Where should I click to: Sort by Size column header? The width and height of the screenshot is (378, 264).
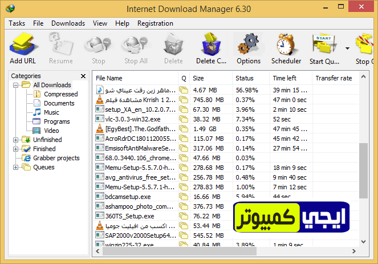pyautogui.click(x=211, y=78)
